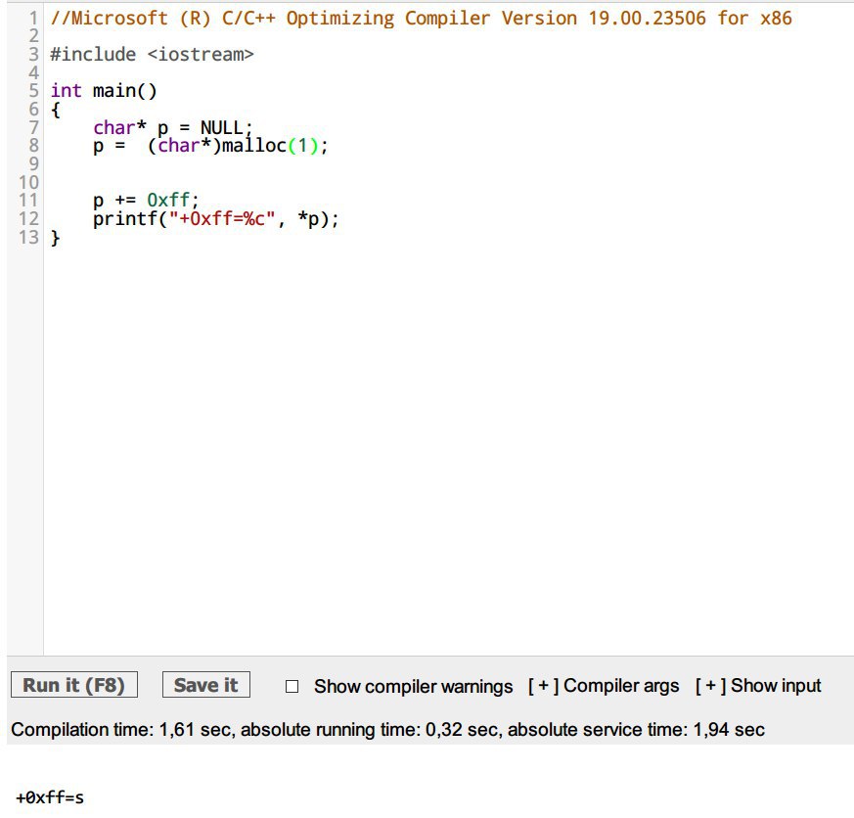Click line number 2 in the gutter

coord(34,36)
